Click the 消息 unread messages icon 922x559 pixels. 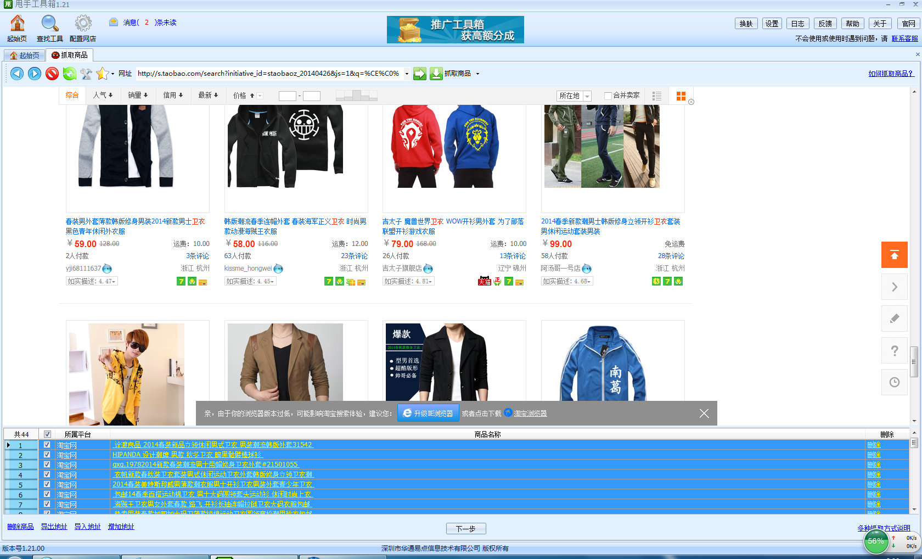(x=114, y=23)
